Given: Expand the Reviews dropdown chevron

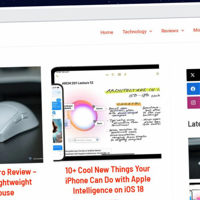Looking at the screenshot, I should [183, 30].
